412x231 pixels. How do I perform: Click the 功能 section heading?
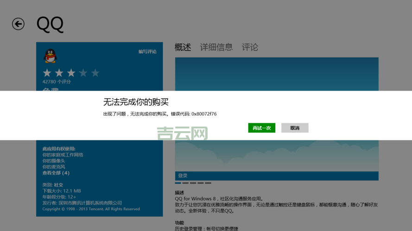(x=179, y=223)
